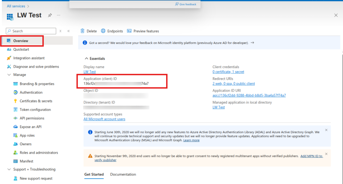Click the Token configuration bars icon
The width and height of the screenshot is (343, 184).
pos(15,110)
